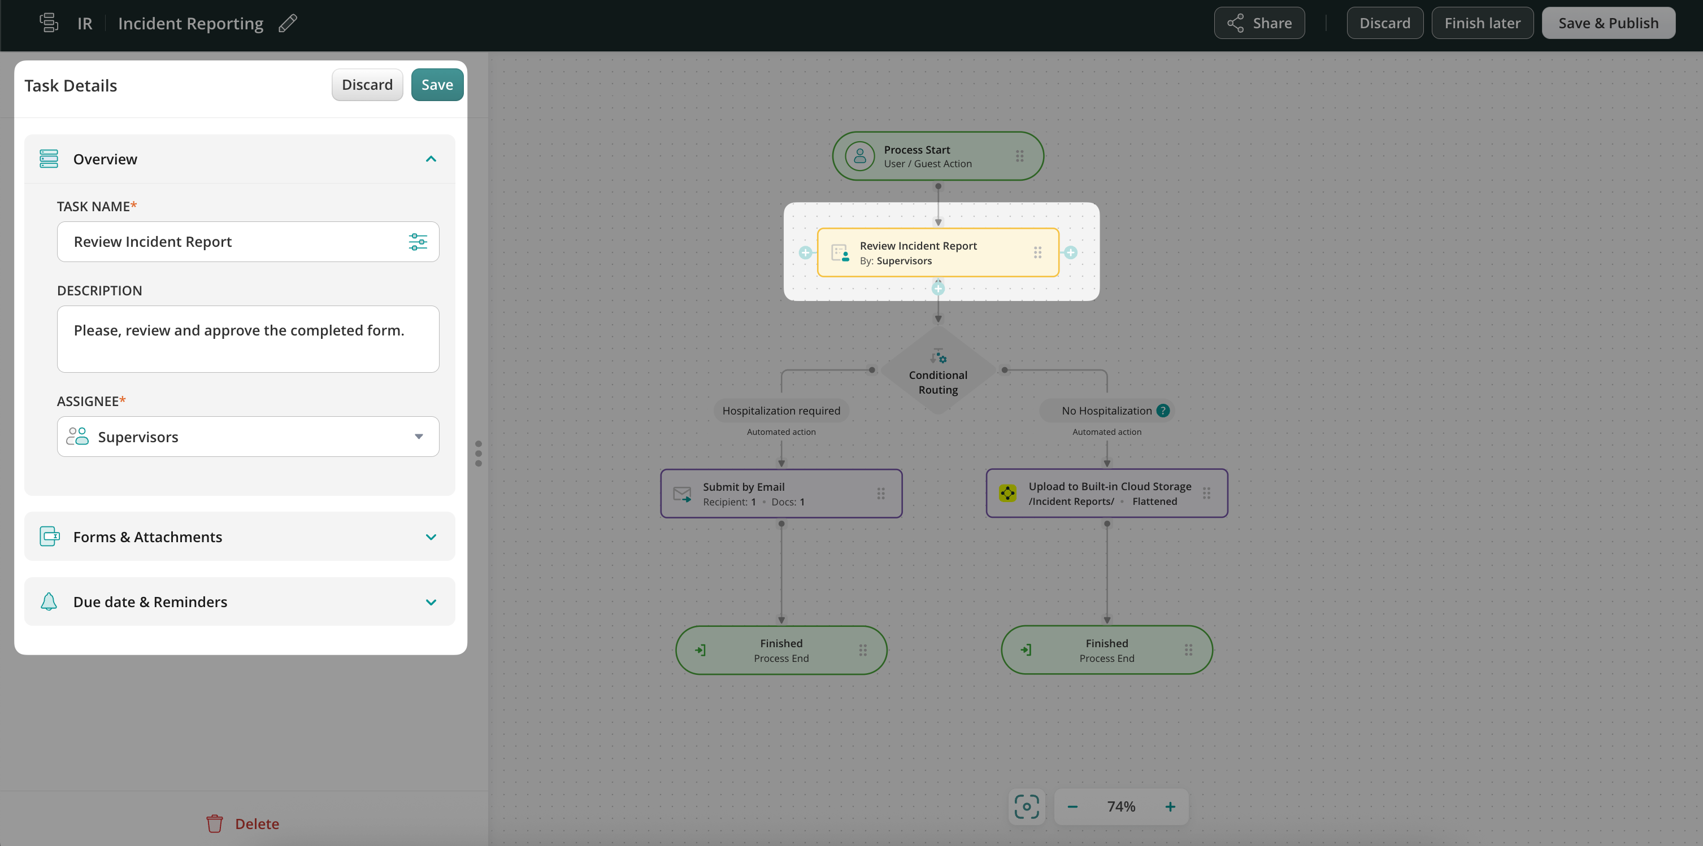Click trash Delete at panel bottom
The height and width of the screenshot is (846, 1703).
click(x=242, y=823)
